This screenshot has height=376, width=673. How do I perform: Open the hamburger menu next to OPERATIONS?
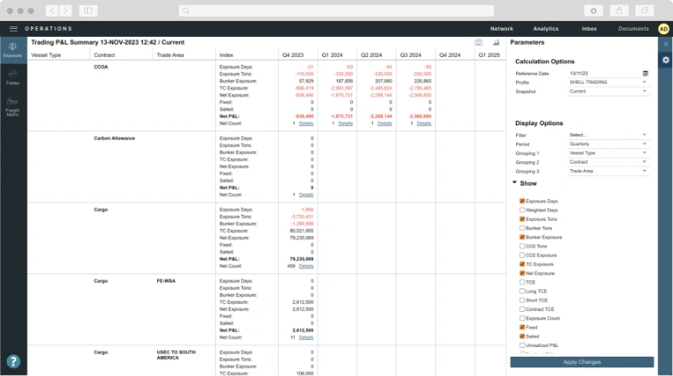click(x=13, y=29)
